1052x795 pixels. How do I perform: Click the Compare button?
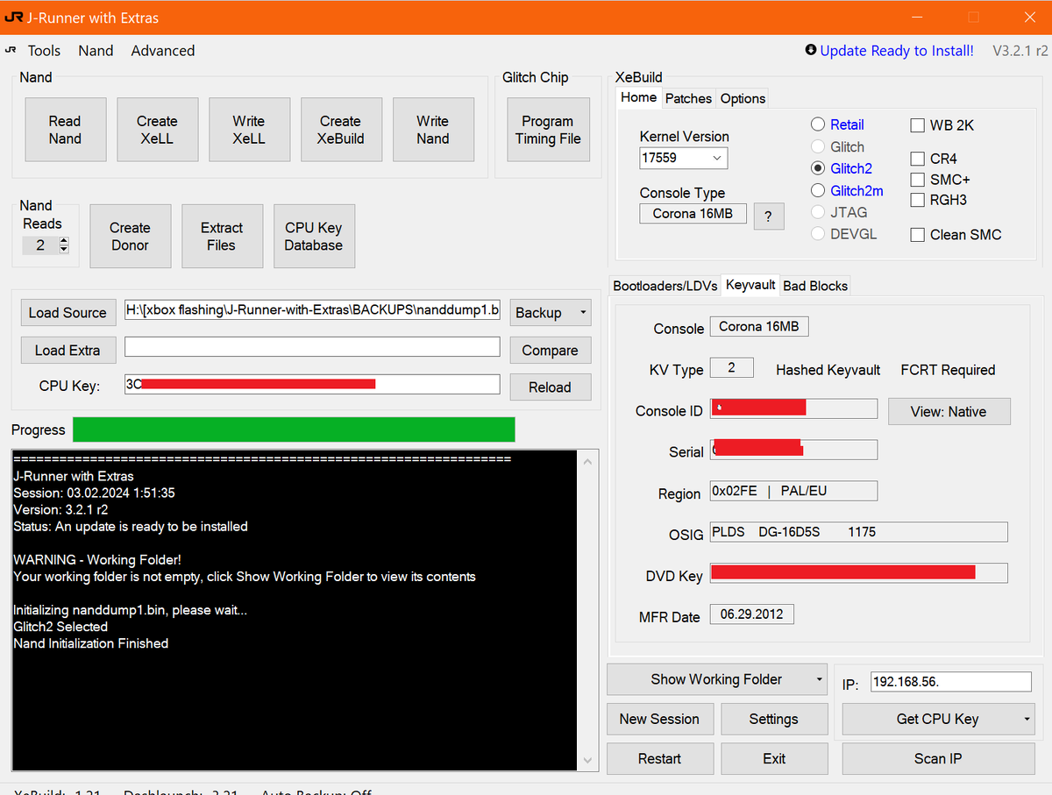pyautogui.click(x=551, y=350)
